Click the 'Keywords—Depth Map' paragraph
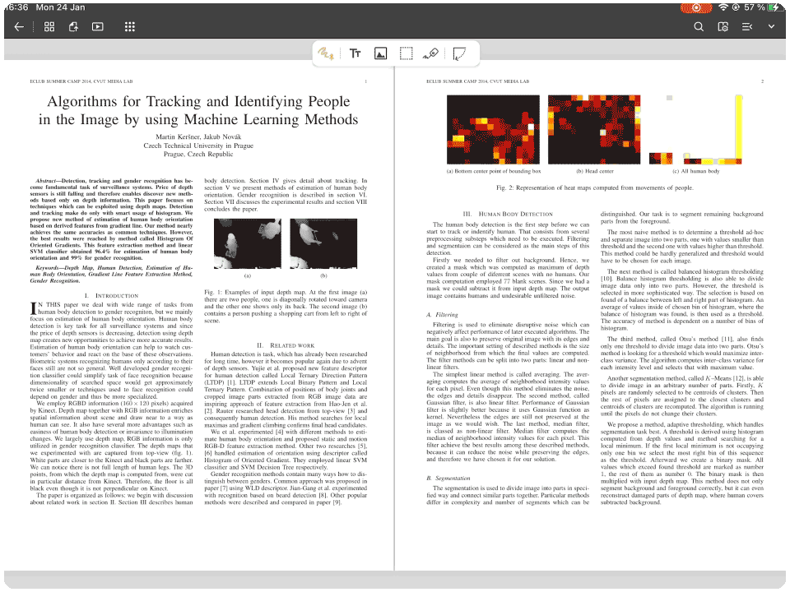Screen dimensions: 790x592 (x=111, y=275)
